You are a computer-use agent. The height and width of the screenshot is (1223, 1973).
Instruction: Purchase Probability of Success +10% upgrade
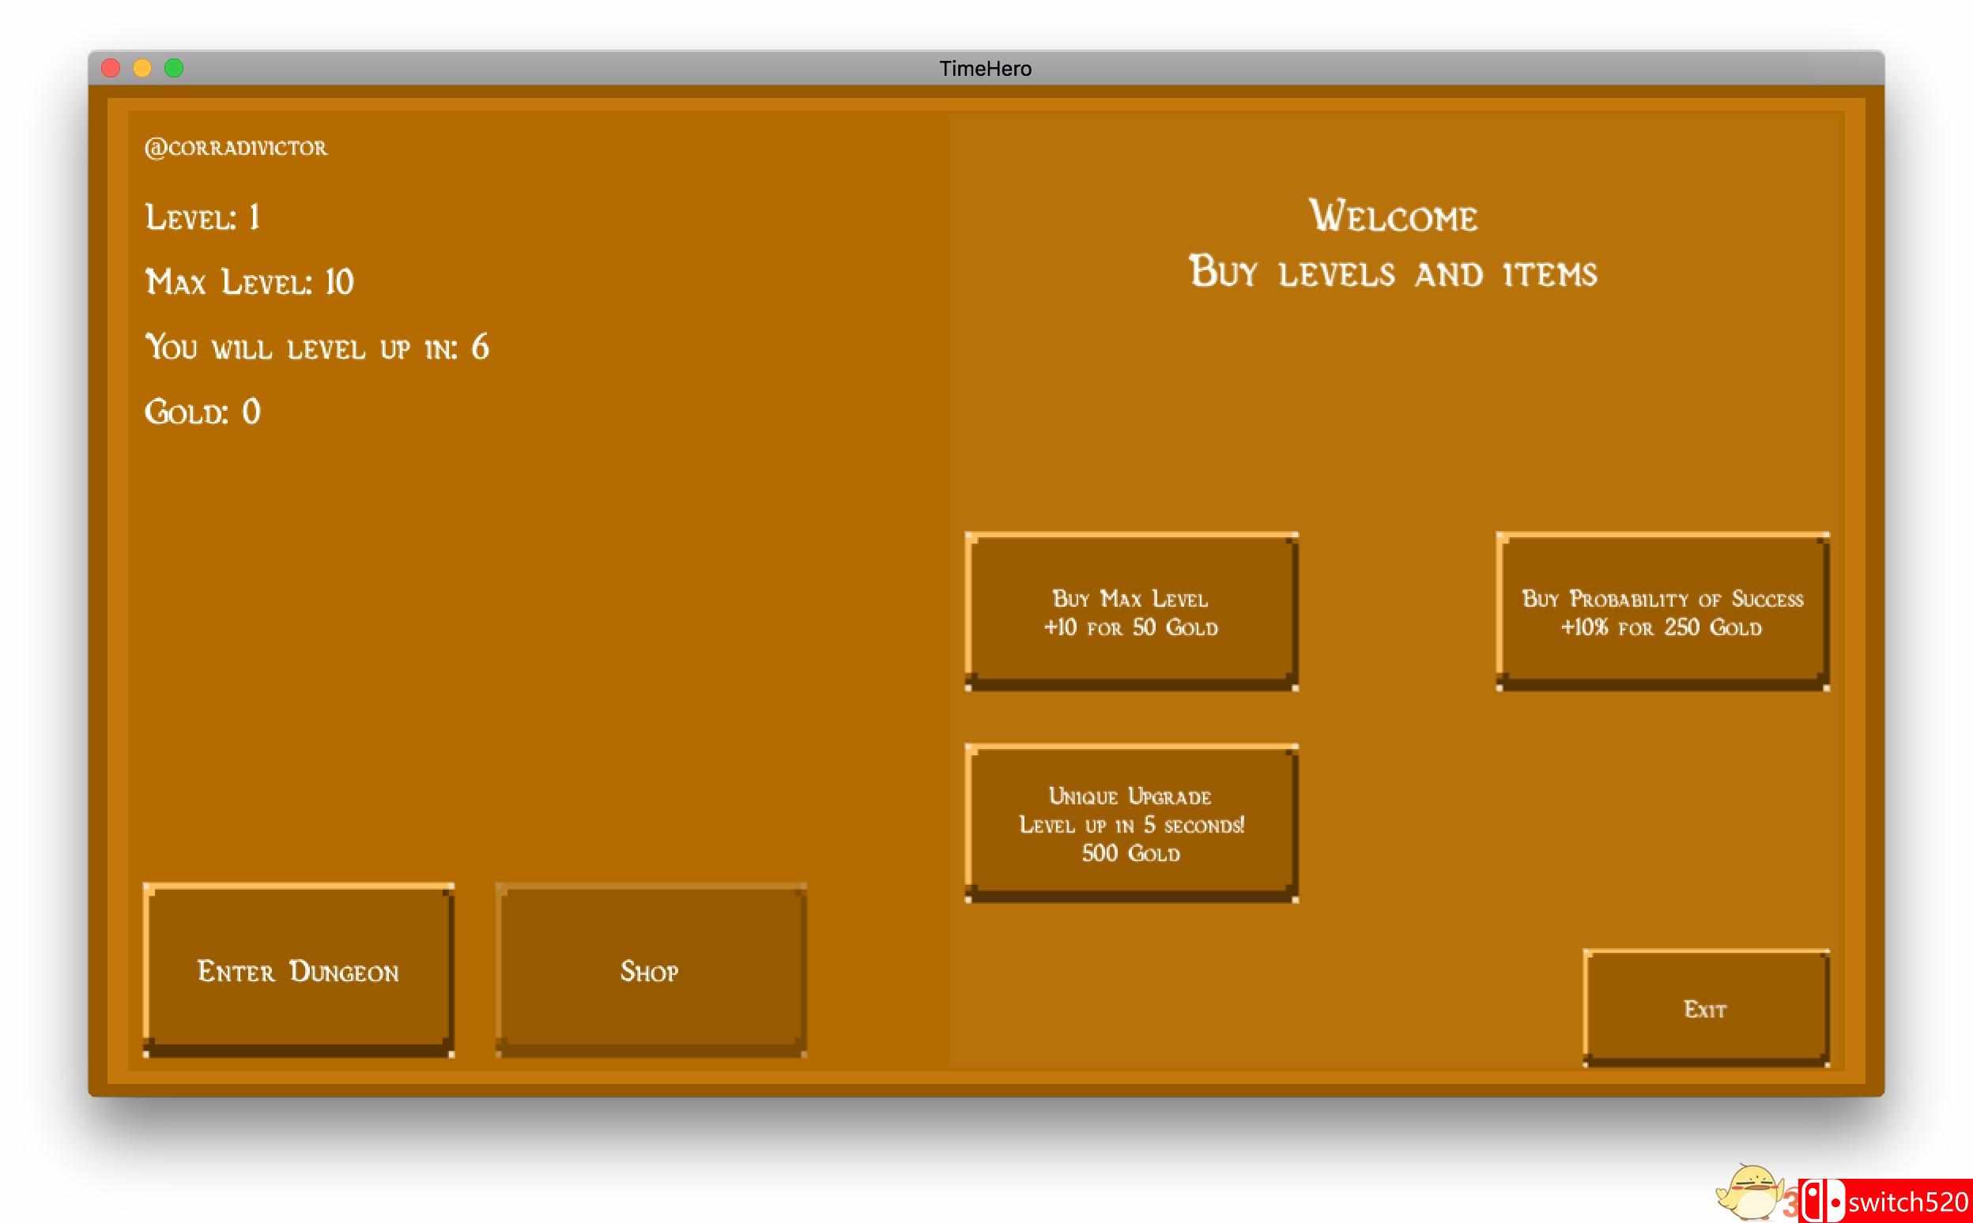(1662, 612)
